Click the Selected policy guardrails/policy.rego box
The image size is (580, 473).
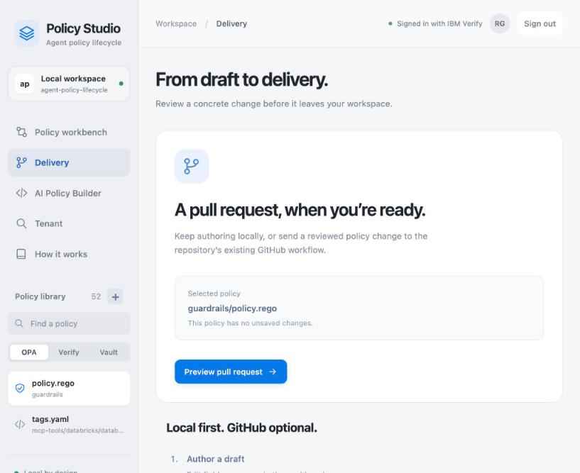click(359, 308)
